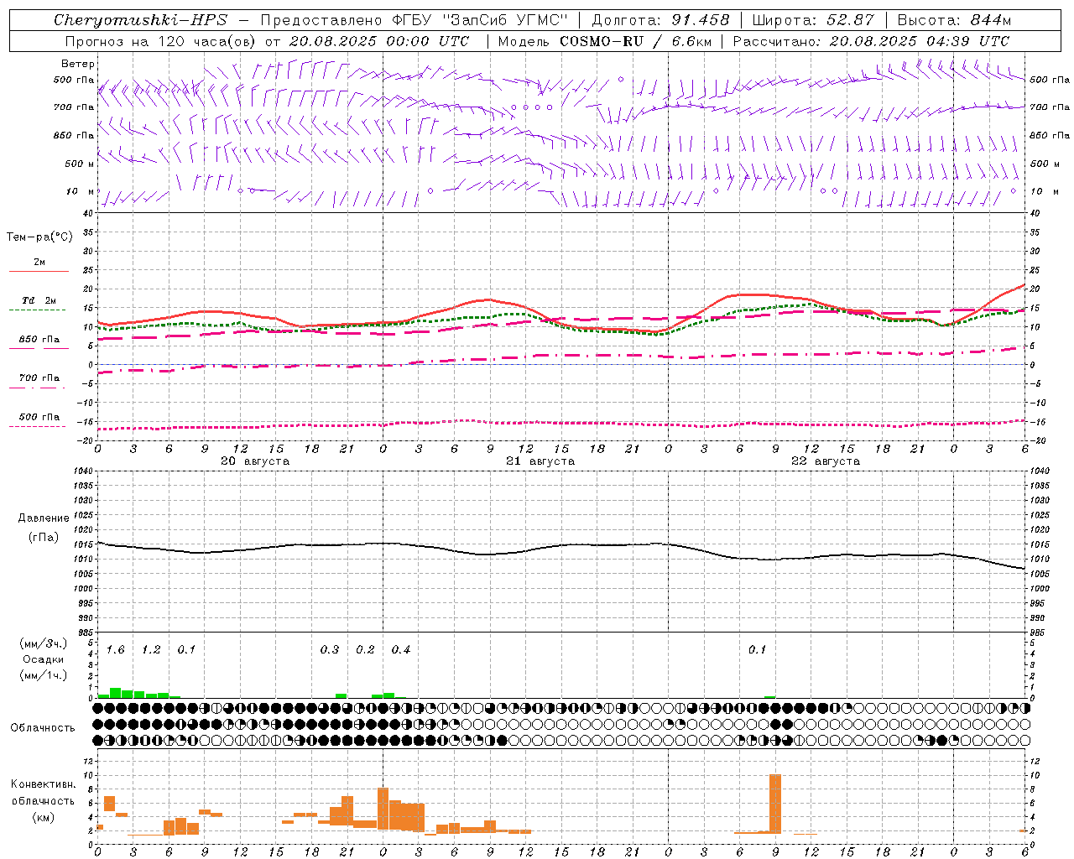This screenshot has height=859, width=1074.
Task: Click the calculated time 20.08.2025 04:39 UTC
Action: tap(920, 41)
